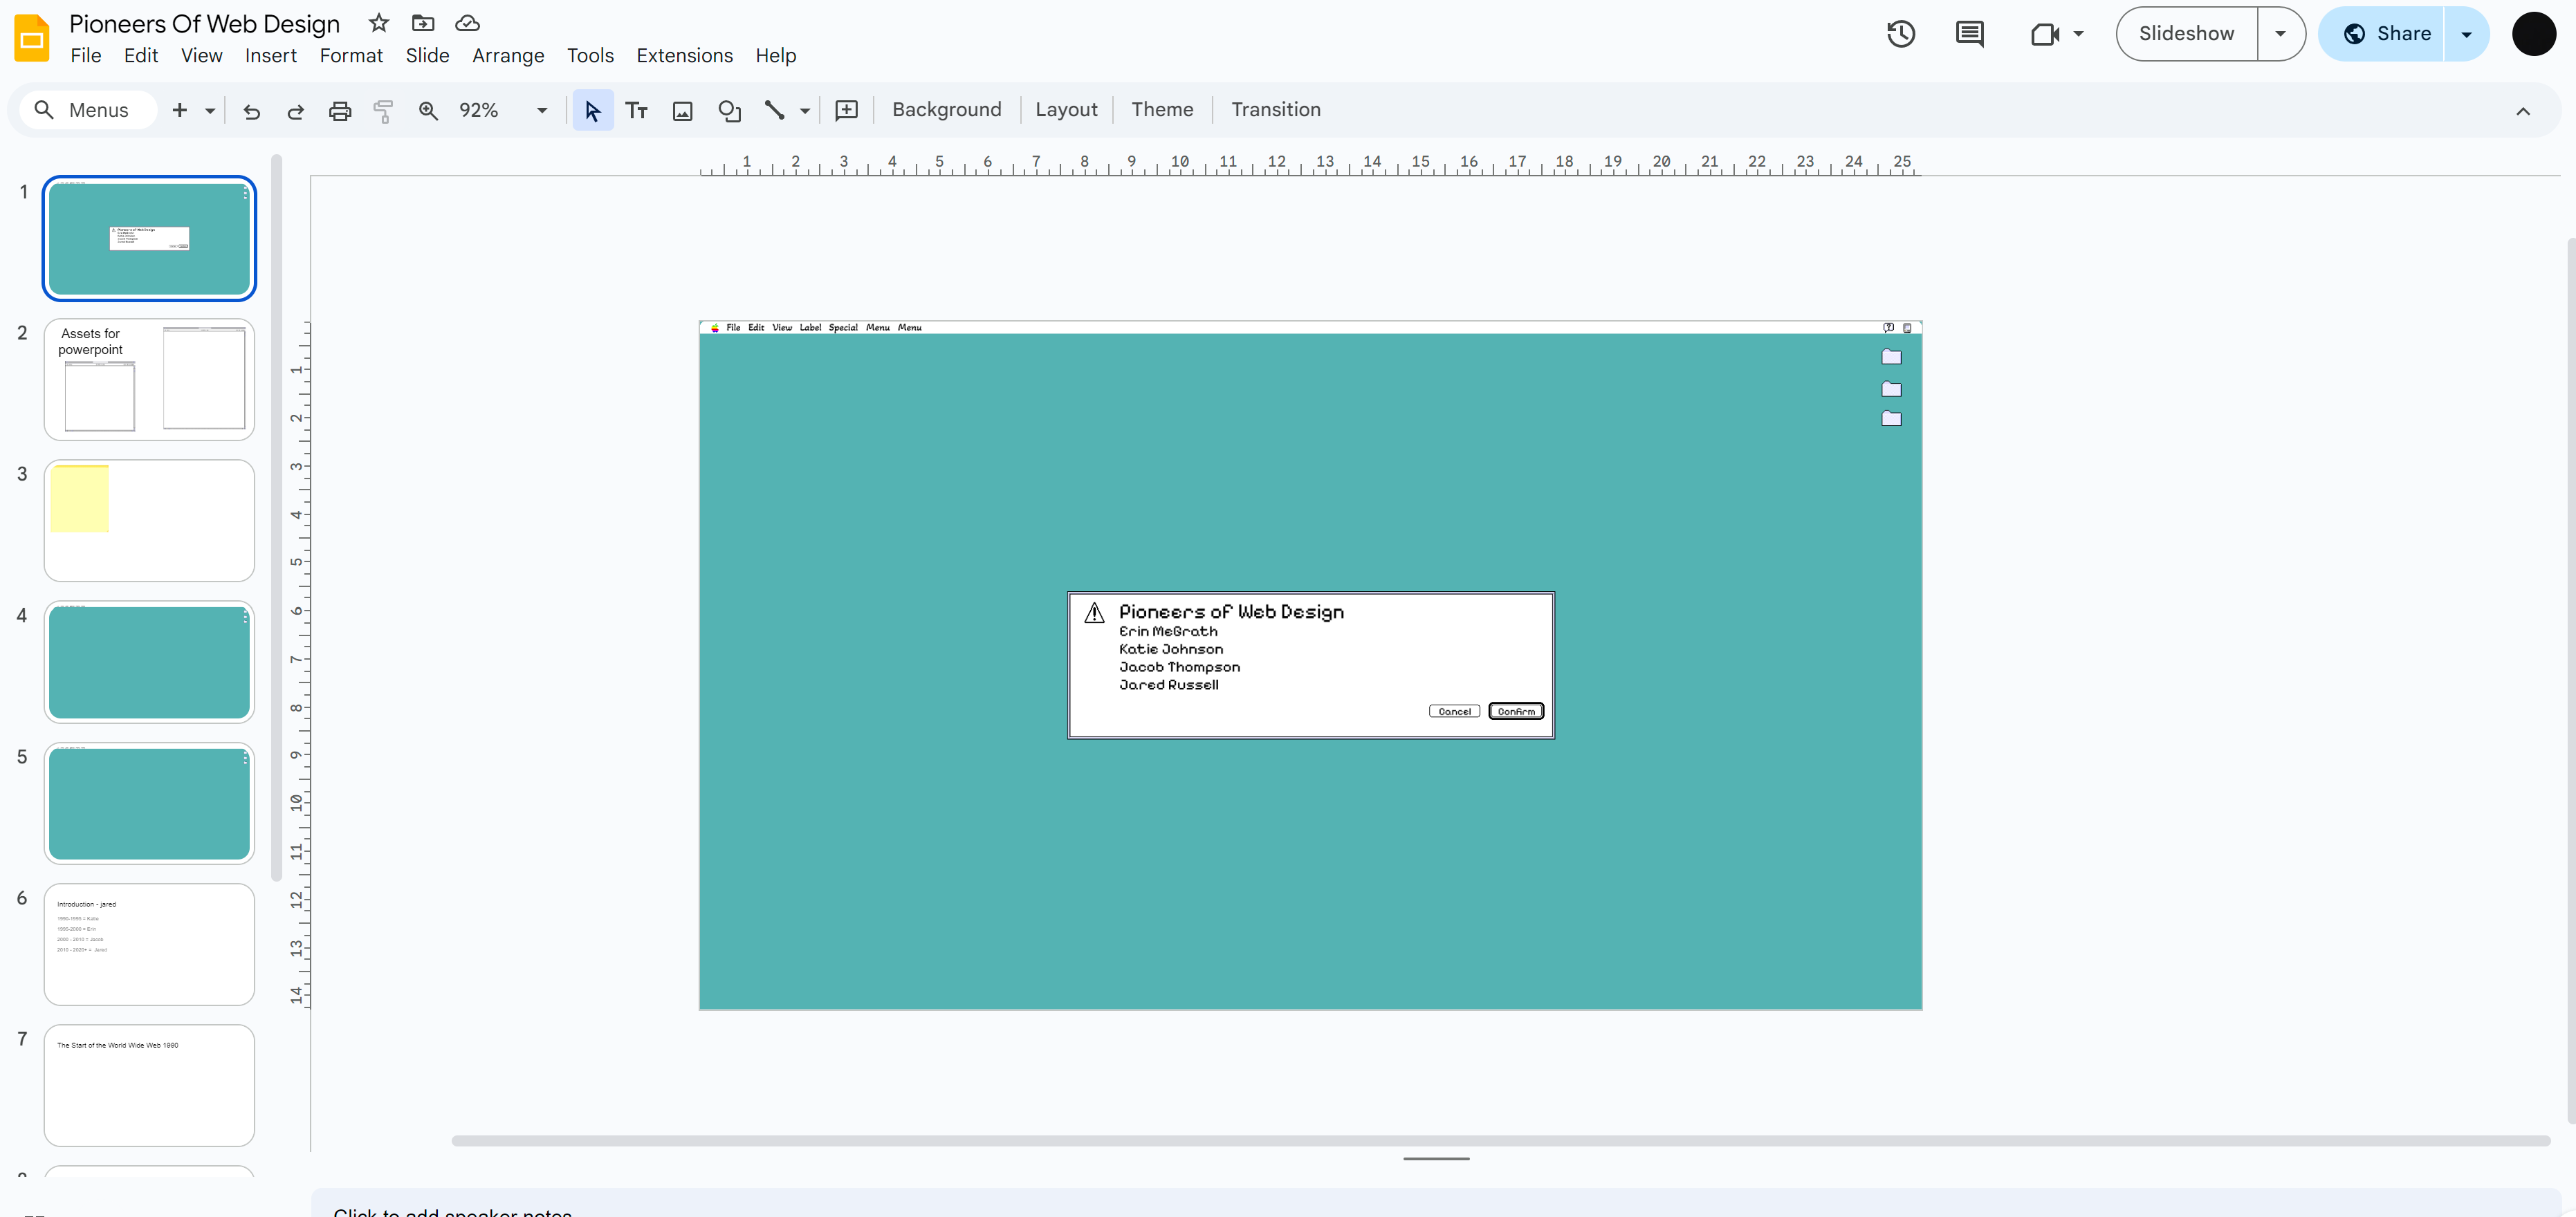The height and width of the screenshot is (1217, 2576).
Task: Insert an image
Action: coord(682,110)
